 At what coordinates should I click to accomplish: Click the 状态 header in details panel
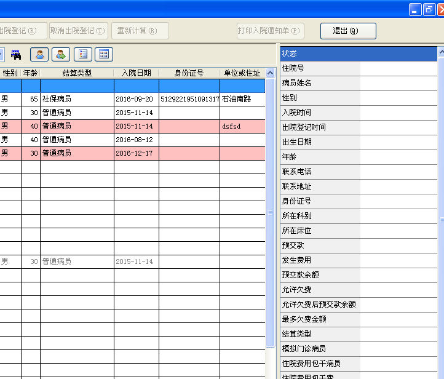(x=359, y=54)
